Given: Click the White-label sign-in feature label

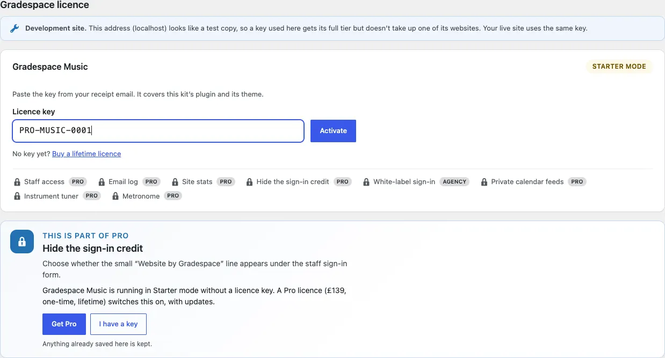Looking at the screenshot, I should 404,182.
